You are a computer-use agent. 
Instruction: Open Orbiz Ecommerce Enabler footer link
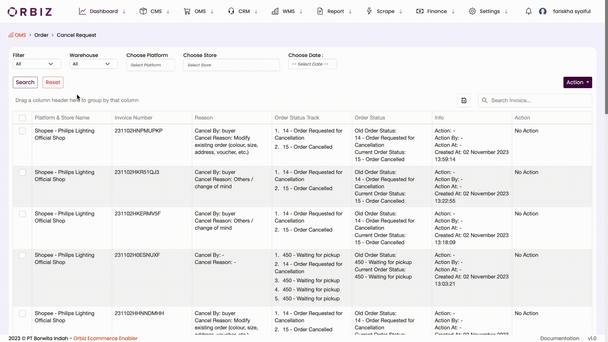105,338
